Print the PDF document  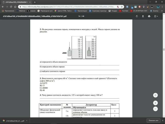tap(149, 16)
